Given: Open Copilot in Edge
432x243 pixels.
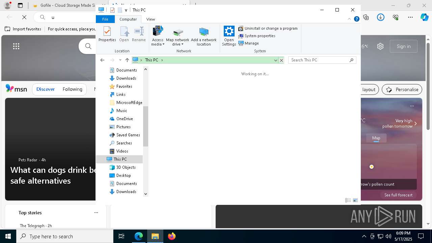Looking at the screenshot, I should coord(424,17).
